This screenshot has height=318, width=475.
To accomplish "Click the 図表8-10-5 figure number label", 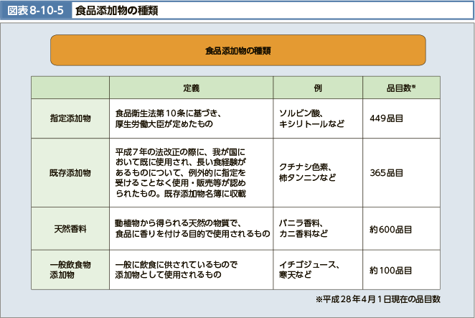I will tap(36, 11).
